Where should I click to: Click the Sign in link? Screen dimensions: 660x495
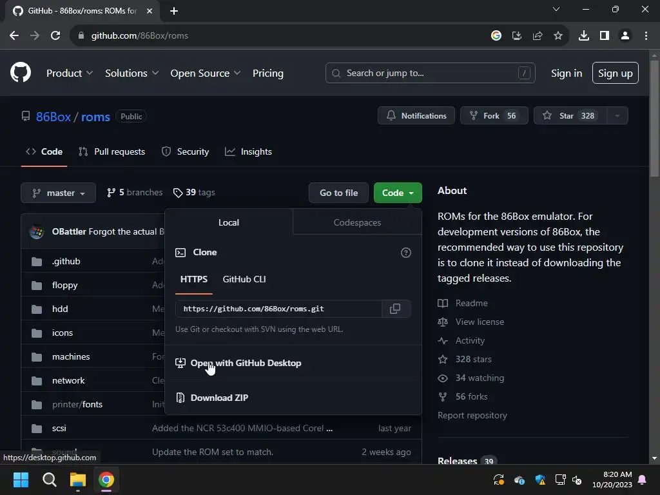pos(567,73)
